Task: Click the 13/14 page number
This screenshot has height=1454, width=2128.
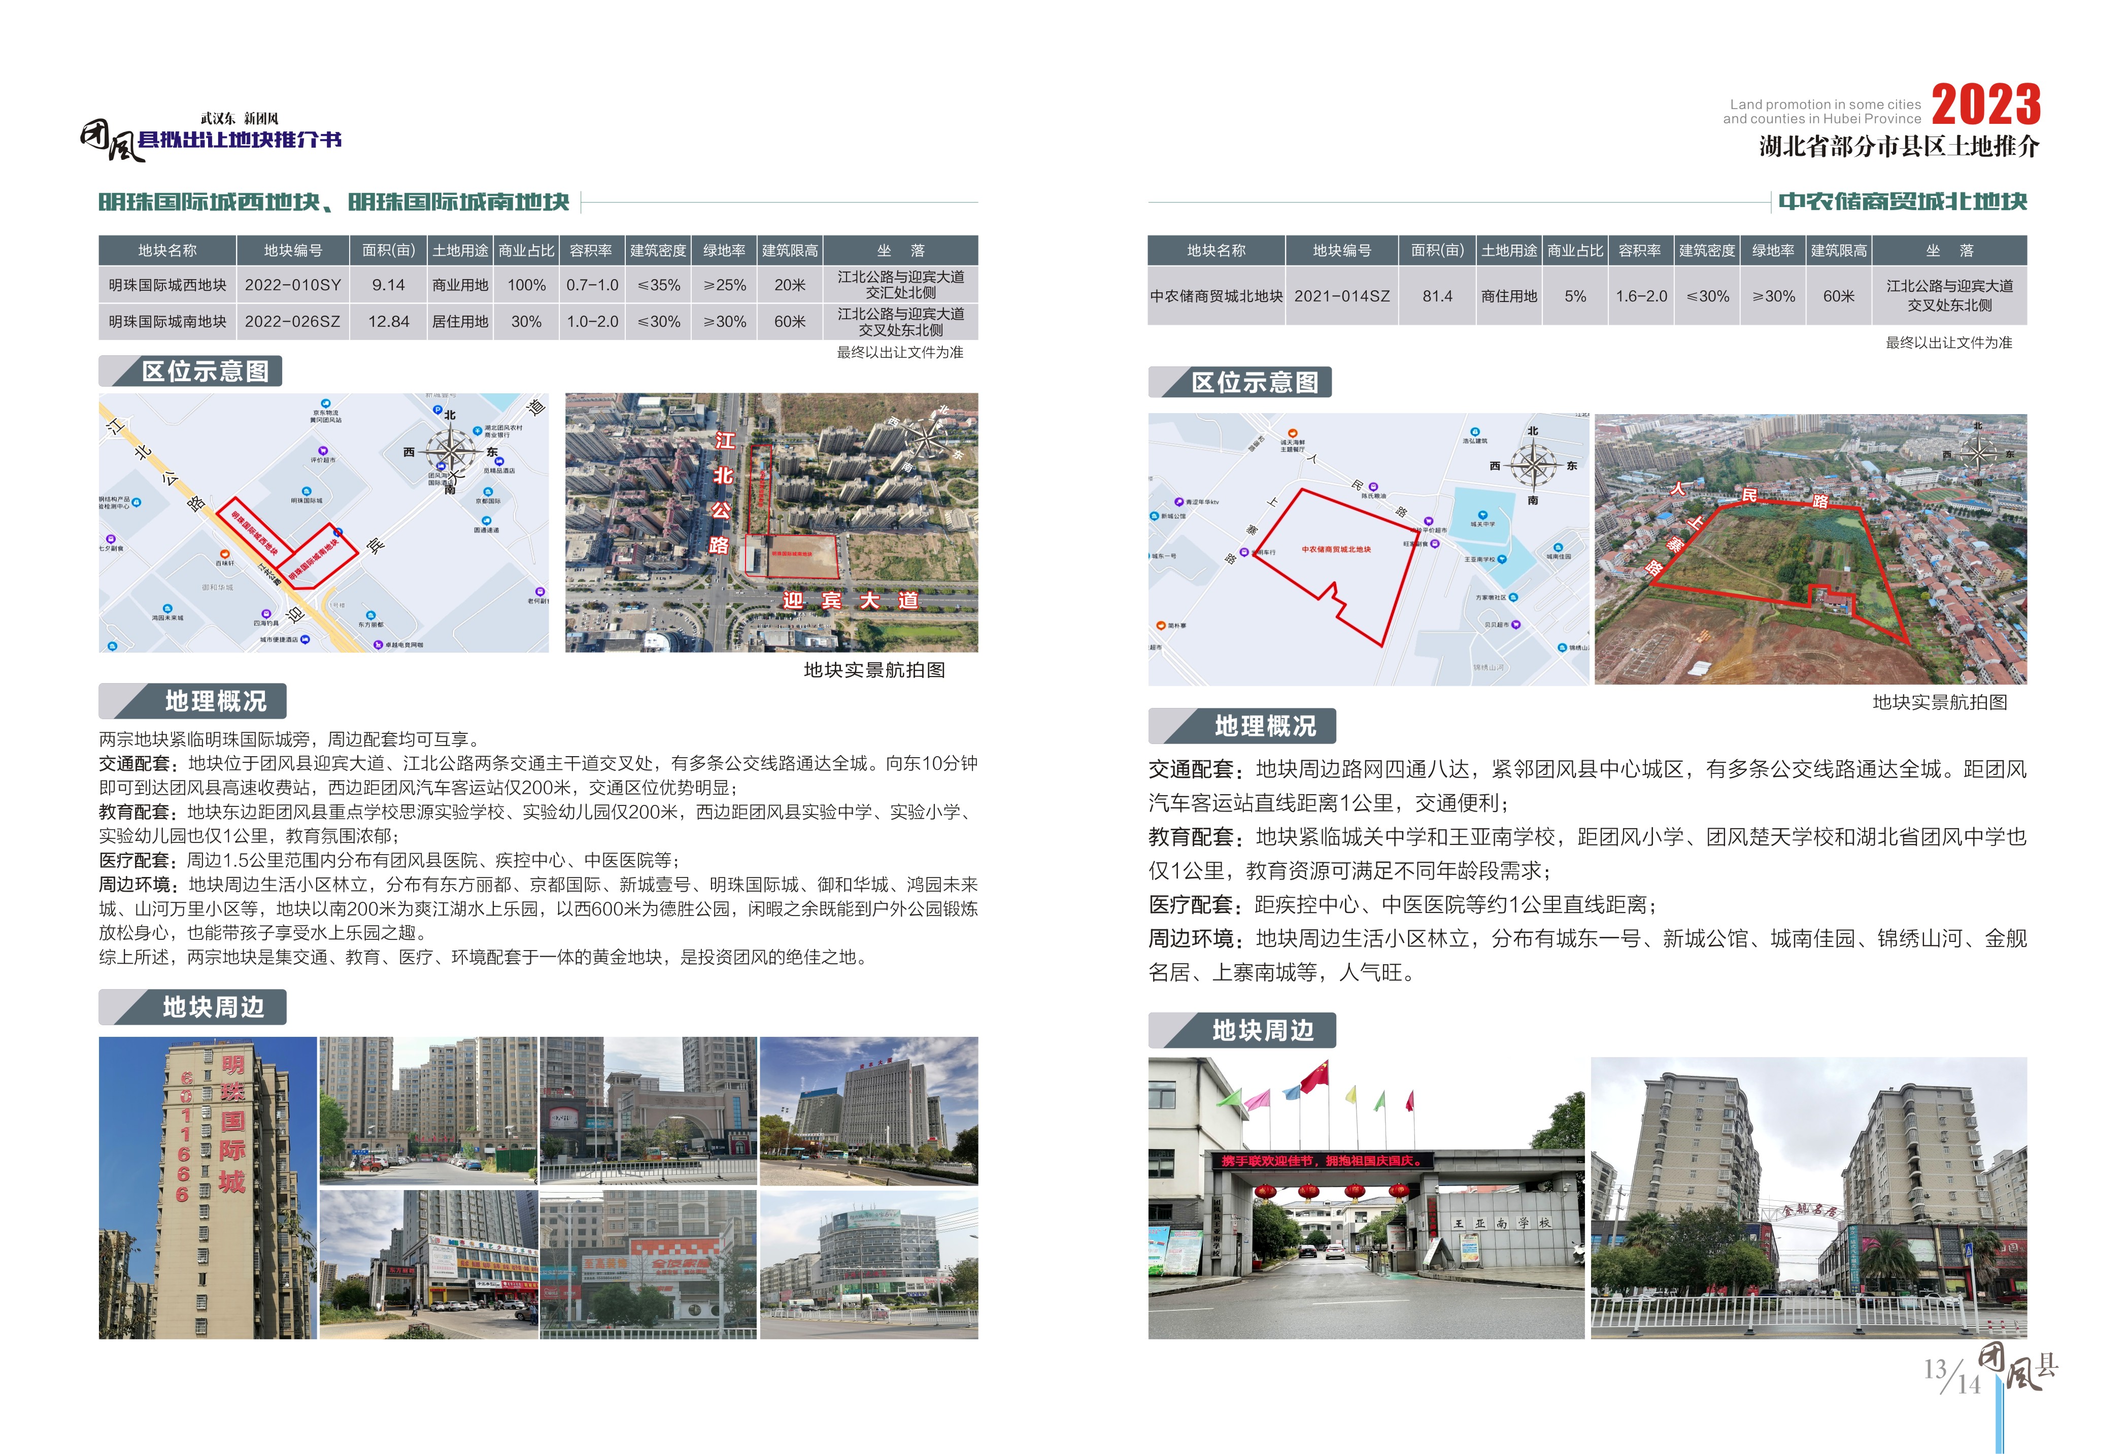Action: 1951,1376
